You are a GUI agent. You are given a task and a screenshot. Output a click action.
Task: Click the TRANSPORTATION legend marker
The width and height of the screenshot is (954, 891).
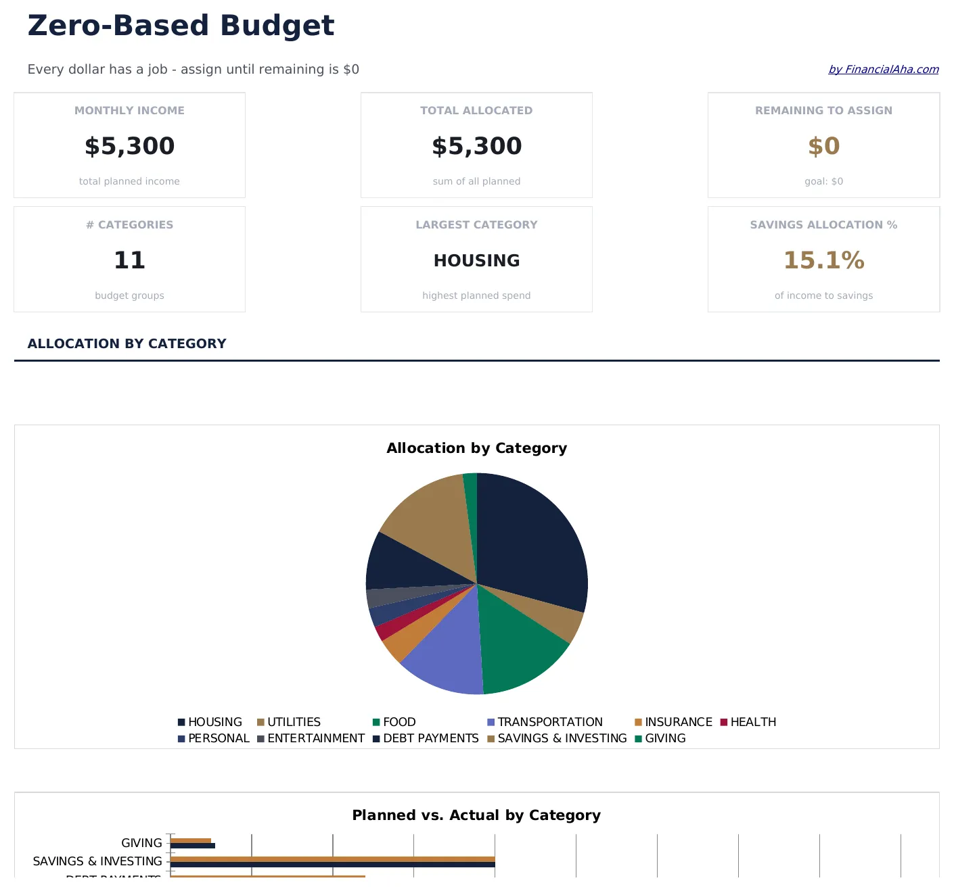[x=491, y=721]
